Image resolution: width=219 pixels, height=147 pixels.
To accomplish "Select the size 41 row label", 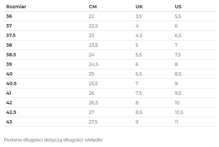I will pos(9,93).
